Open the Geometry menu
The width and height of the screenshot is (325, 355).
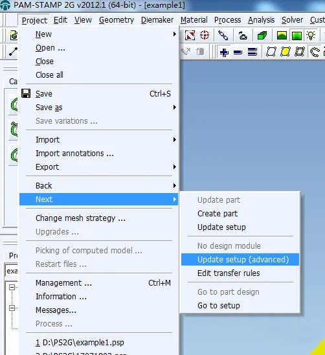(x=117, y=20)
